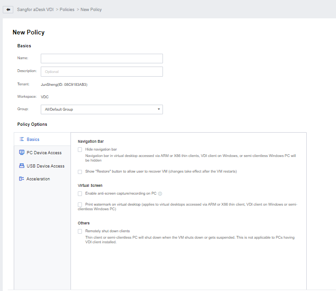
Task: Click the USB Device Access icon
Action: (22, 166)
